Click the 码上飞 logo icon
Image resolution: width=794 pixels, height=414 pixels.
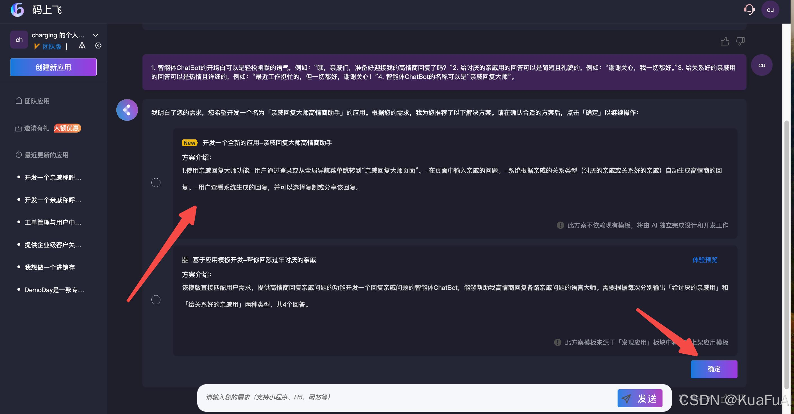pos(17,10)
